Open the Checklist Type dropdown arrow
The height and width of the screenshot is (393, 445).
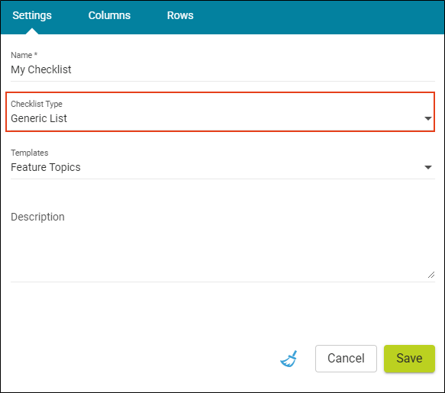(428, 118)
